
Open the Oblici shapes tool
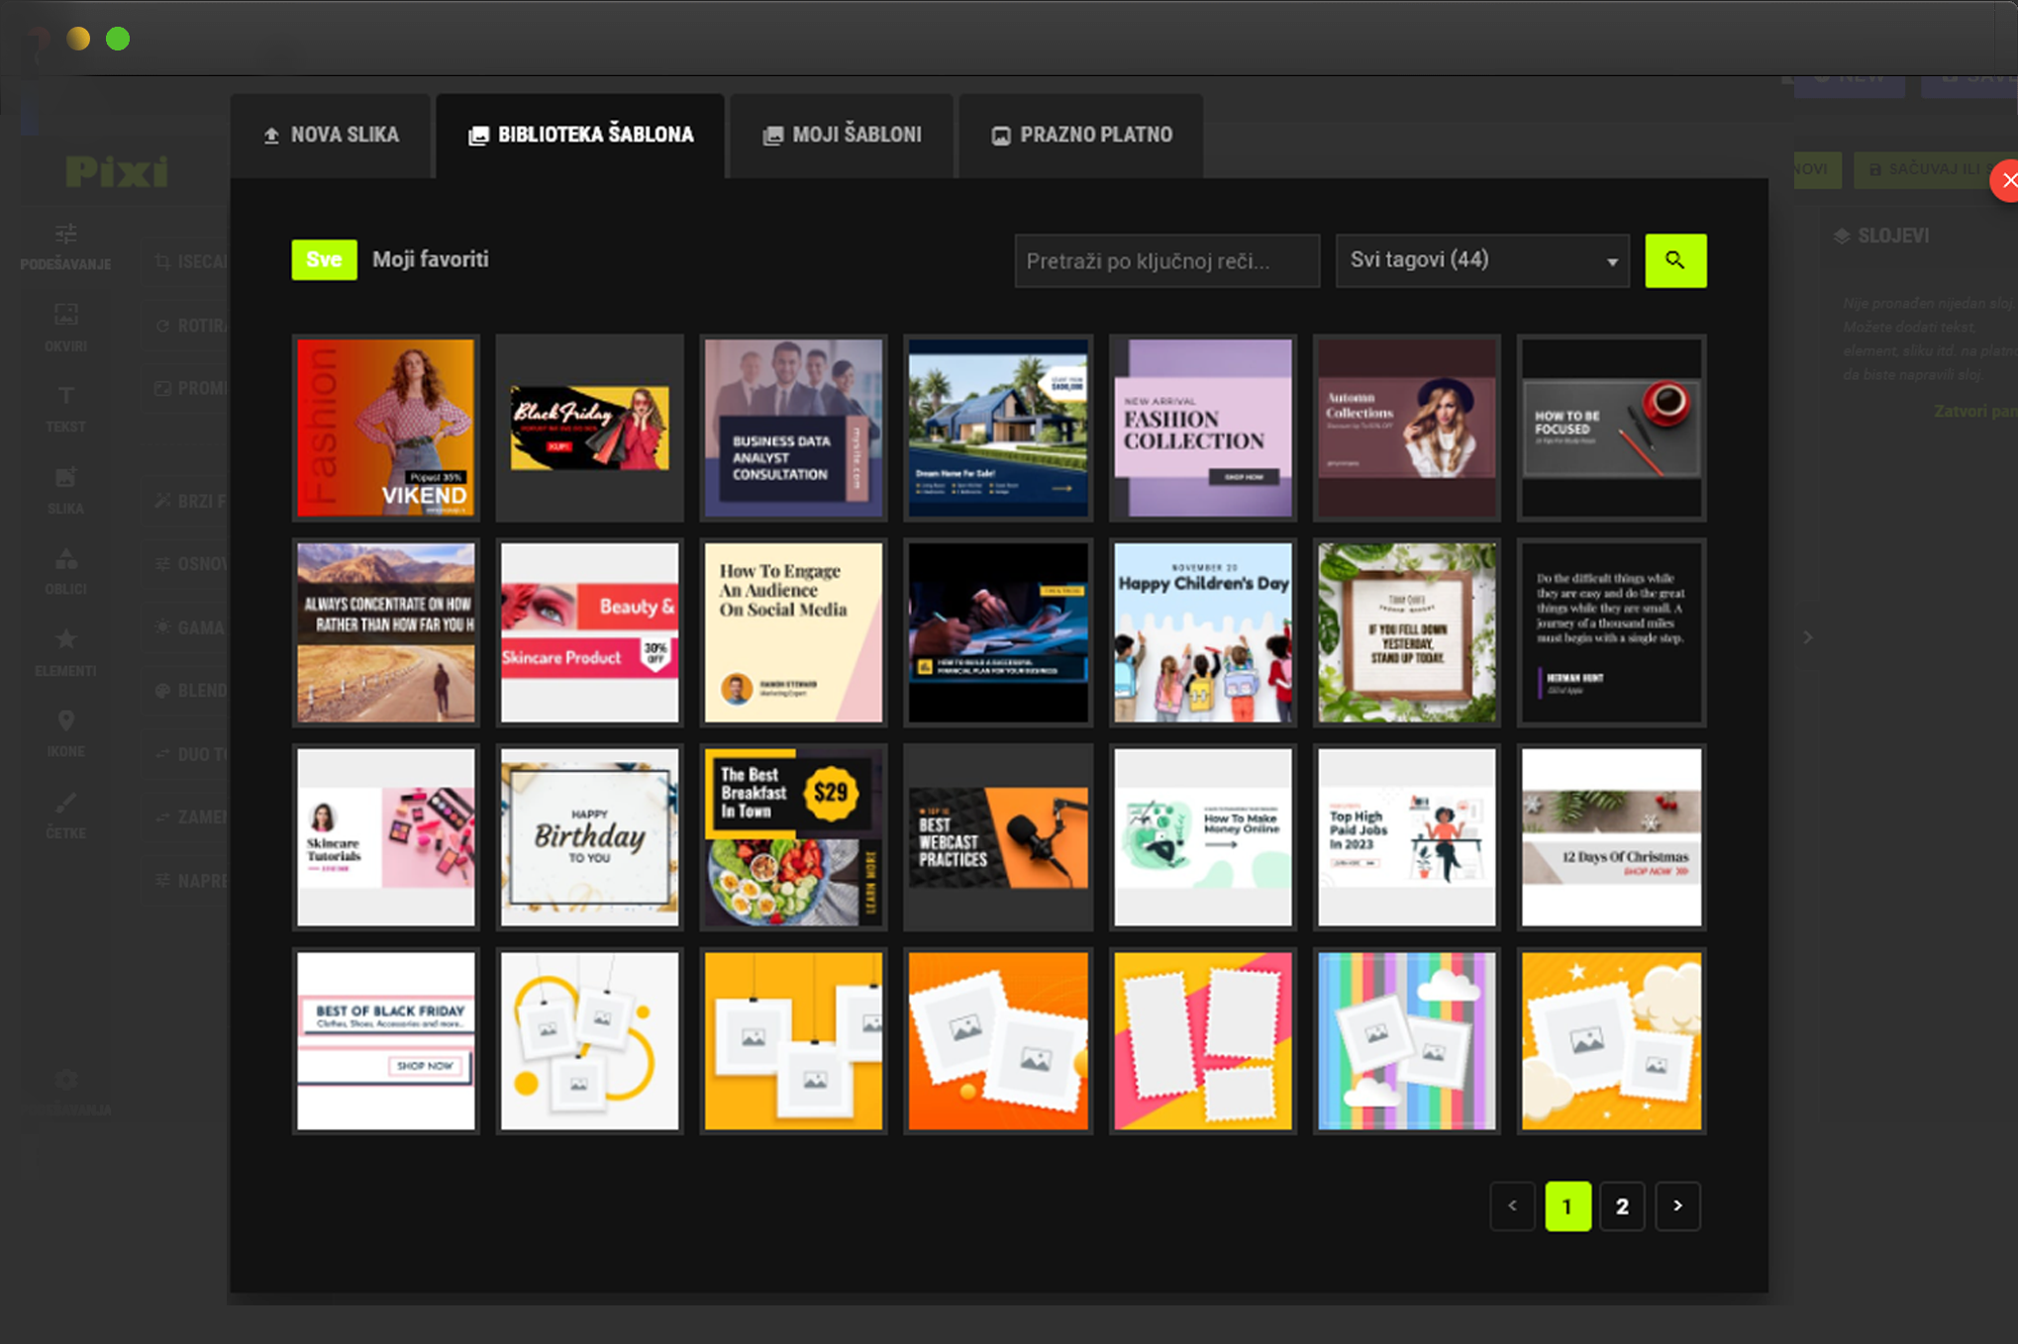click(65, 570)
